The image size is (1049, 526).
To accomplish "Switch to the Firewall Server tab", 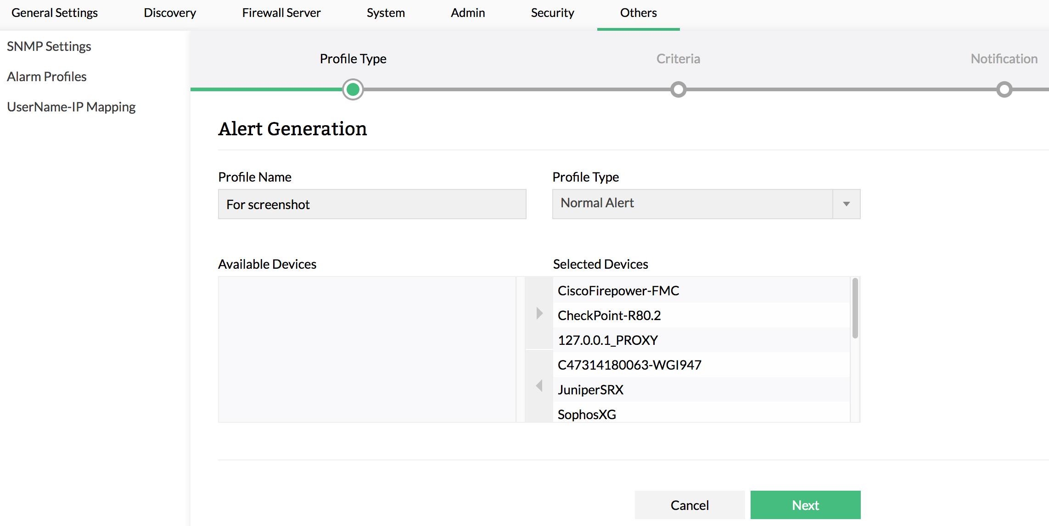I will click(x=281, y=13).
